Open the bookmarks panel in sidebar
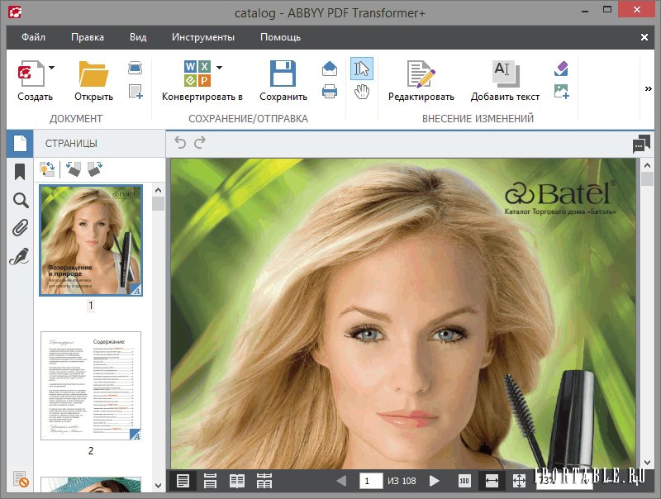Image resolution: width=661 pixels, height=499 pixels. point(20,172)
